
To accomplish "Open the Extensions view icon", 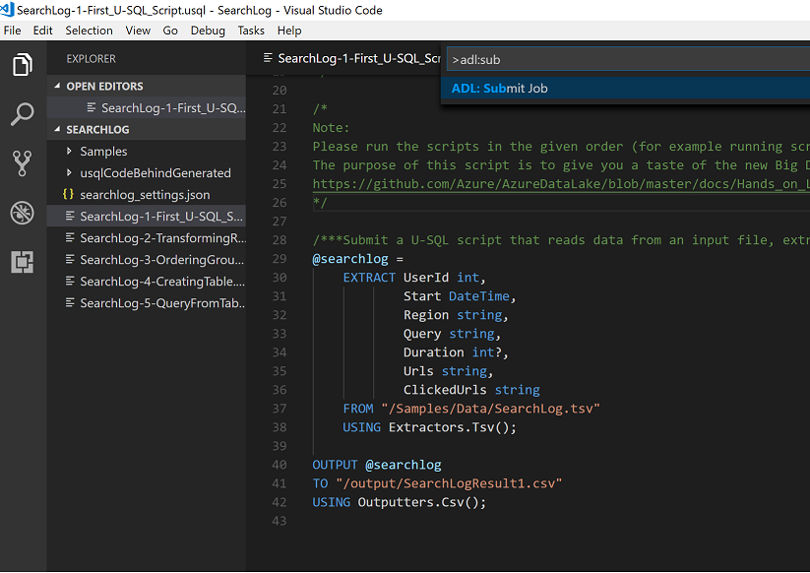I will tap(22, 262).
